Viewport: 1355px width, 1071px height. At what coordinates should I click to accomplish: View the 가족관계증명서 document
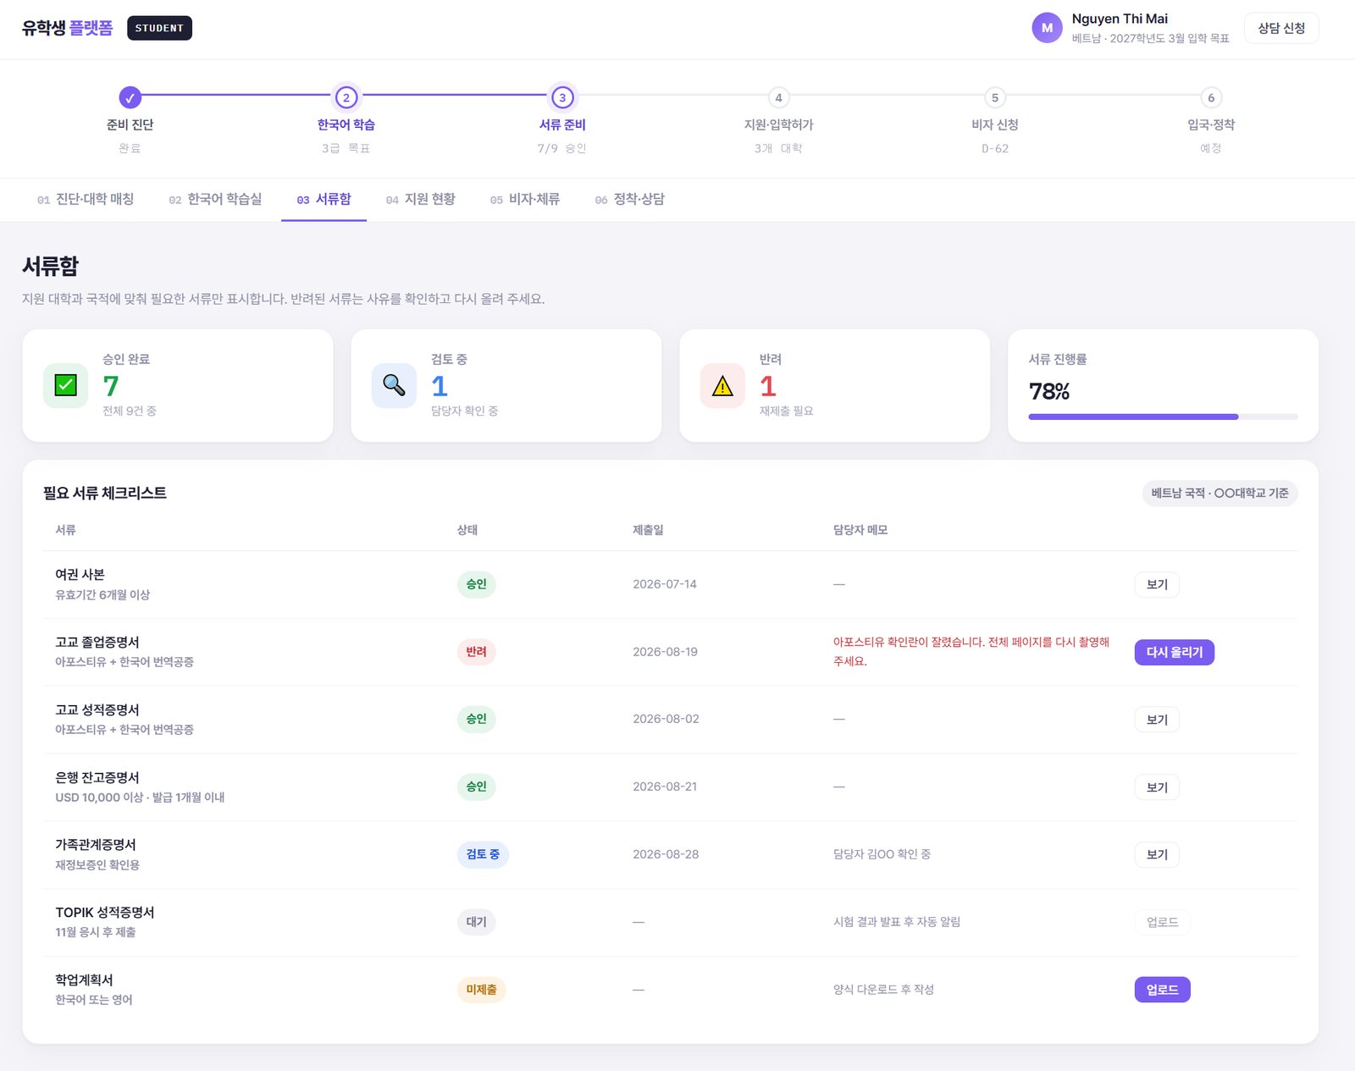pyautogui.click(x=1157, y=854)
